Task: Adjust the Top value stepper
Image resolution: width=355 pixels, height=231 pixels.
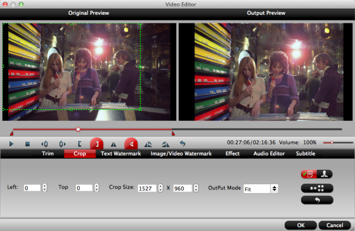Action: (x=97, y=188)
